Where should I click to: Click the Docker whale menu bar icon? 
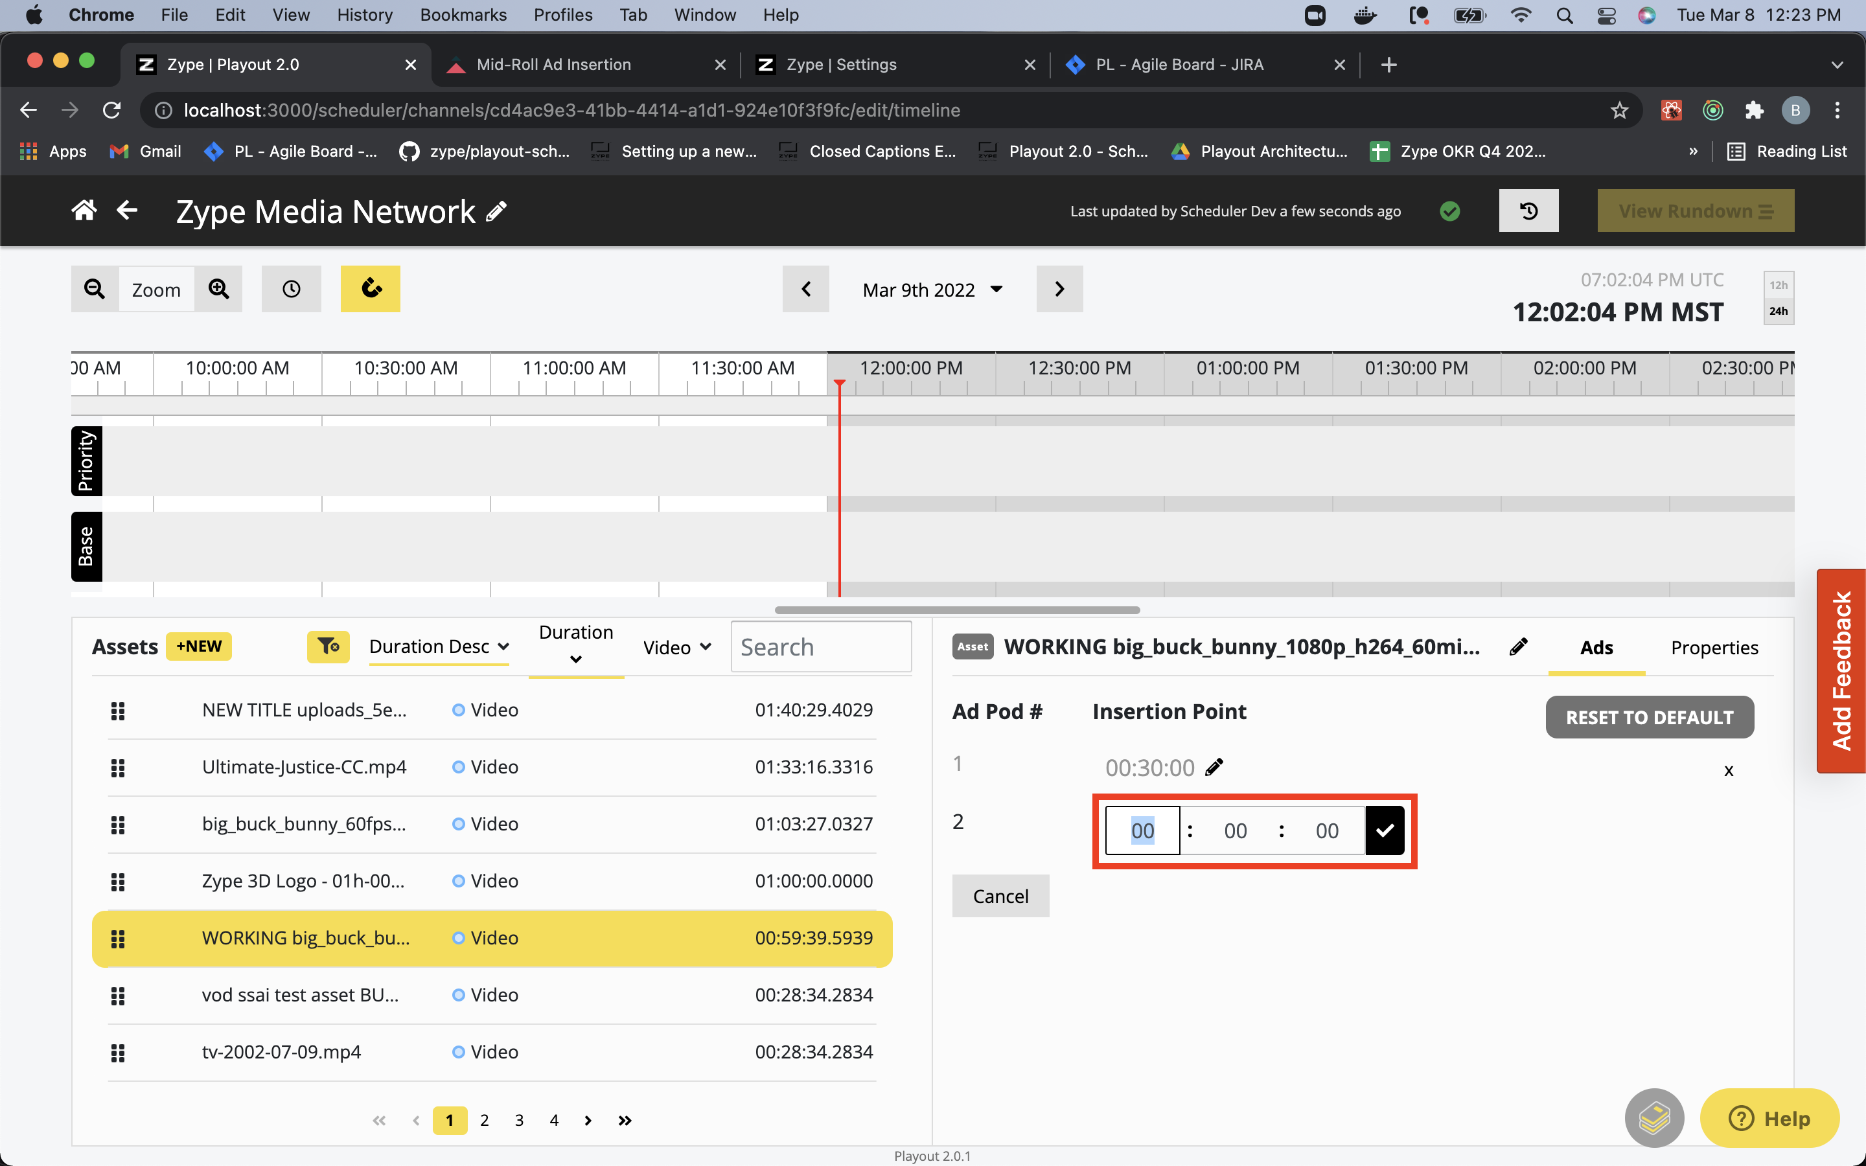click(1366, 16)
